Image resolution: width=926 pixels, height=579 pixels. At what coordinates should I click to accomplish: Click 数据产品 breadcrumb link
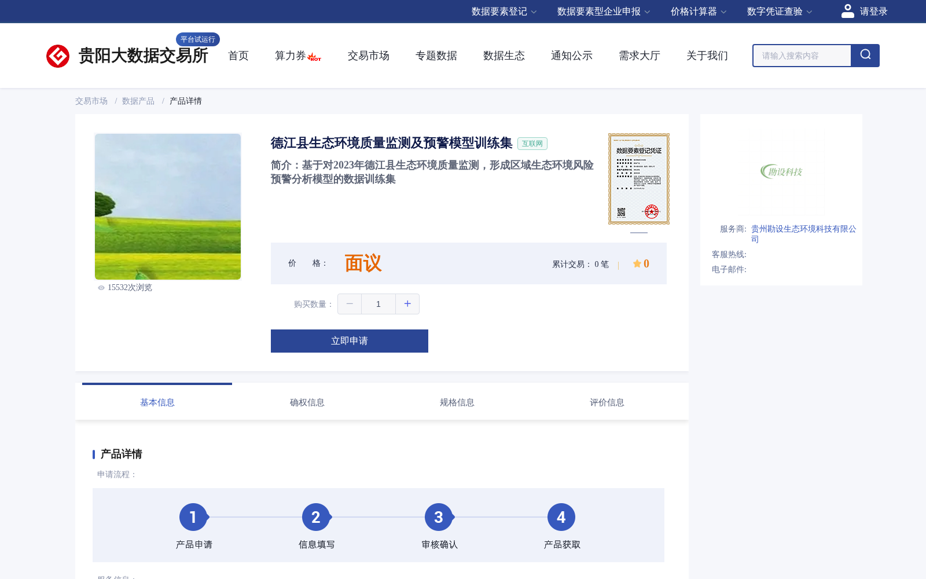pyautogui.click(x=138, y=101)
